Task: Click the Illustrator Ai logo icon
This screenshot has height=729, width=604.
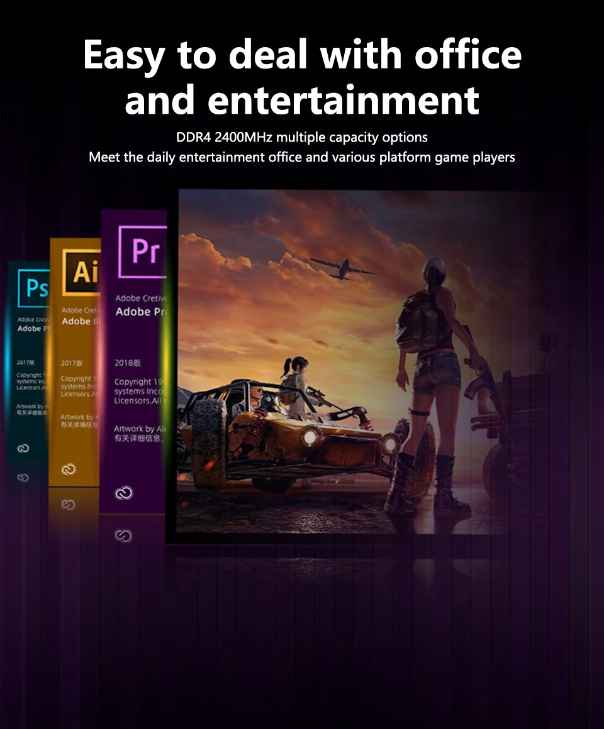Action: [x=82, y=272]
